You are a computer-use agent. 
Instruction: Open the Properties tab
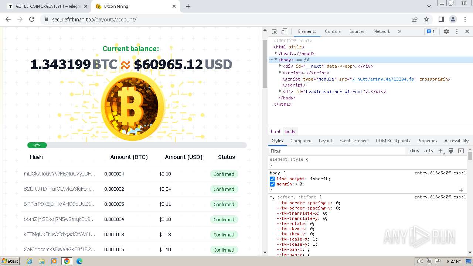tap(427, 141)
